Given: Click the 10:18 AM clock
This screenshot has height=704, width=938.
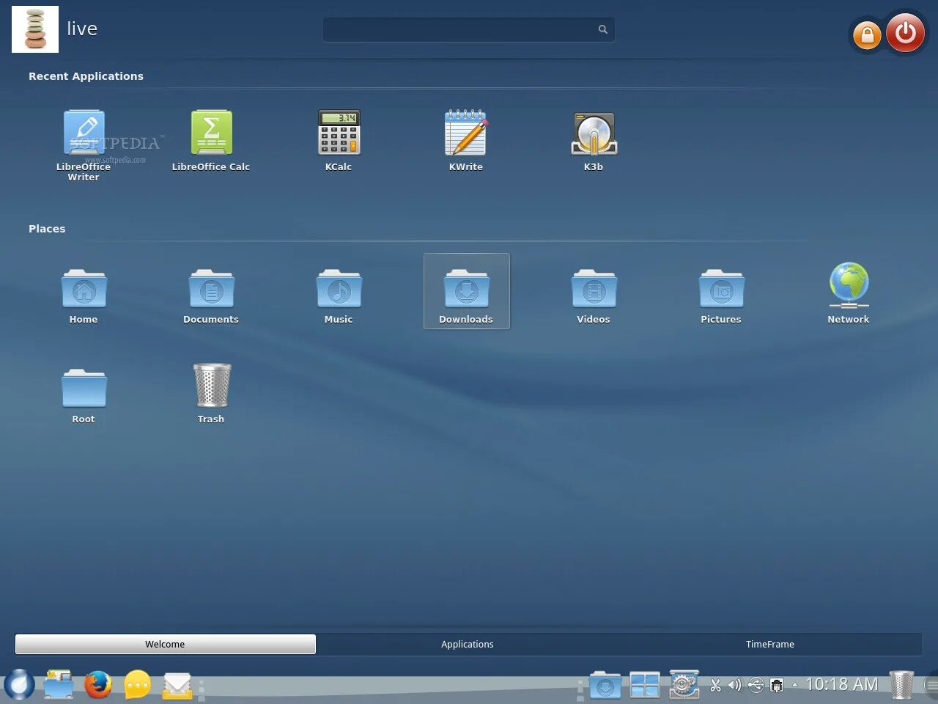Looking at the screenshot, I should click(x=842, y=684).
